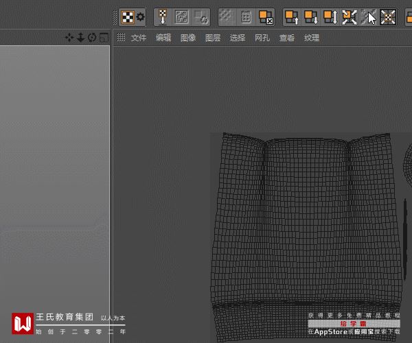Open the 文件 menu
412x343 pixels.
tap(139, 38)
